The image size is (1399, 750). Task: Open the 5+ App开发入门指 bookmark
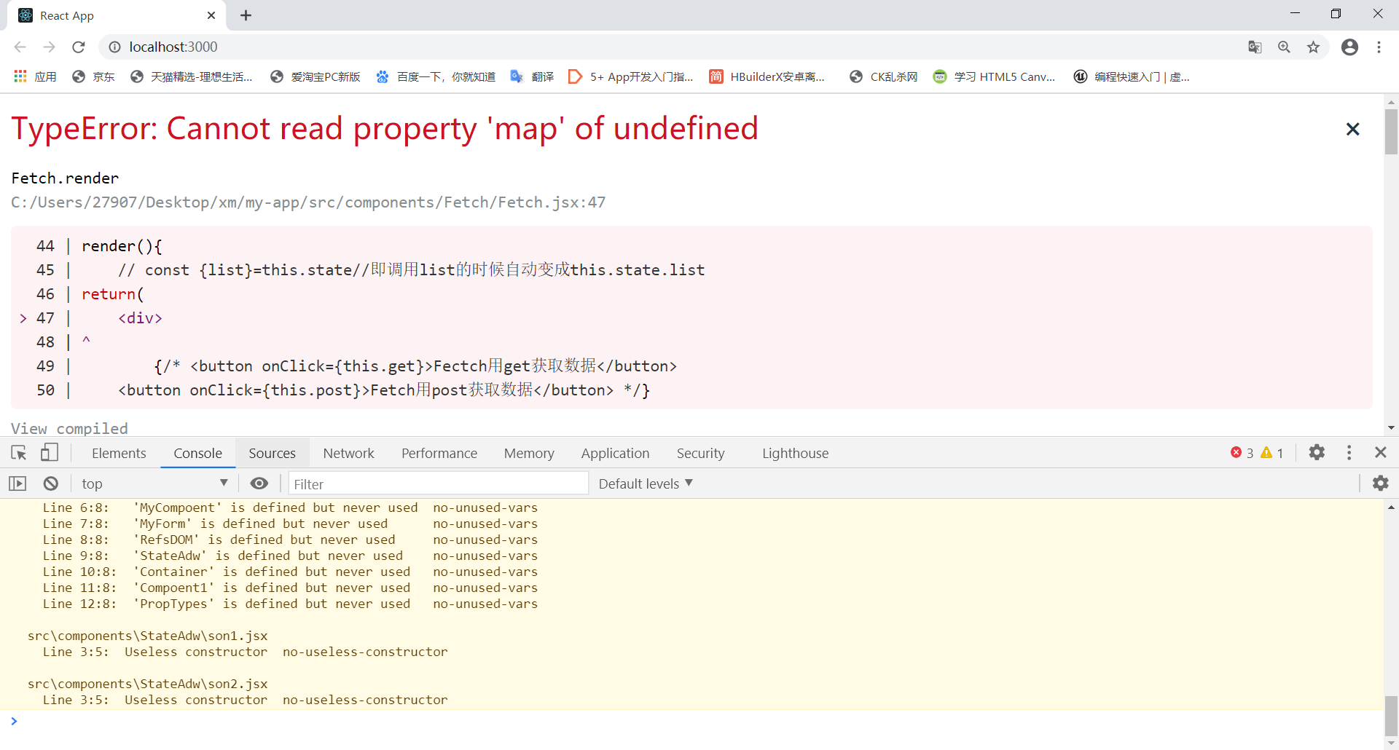point(630,76)
